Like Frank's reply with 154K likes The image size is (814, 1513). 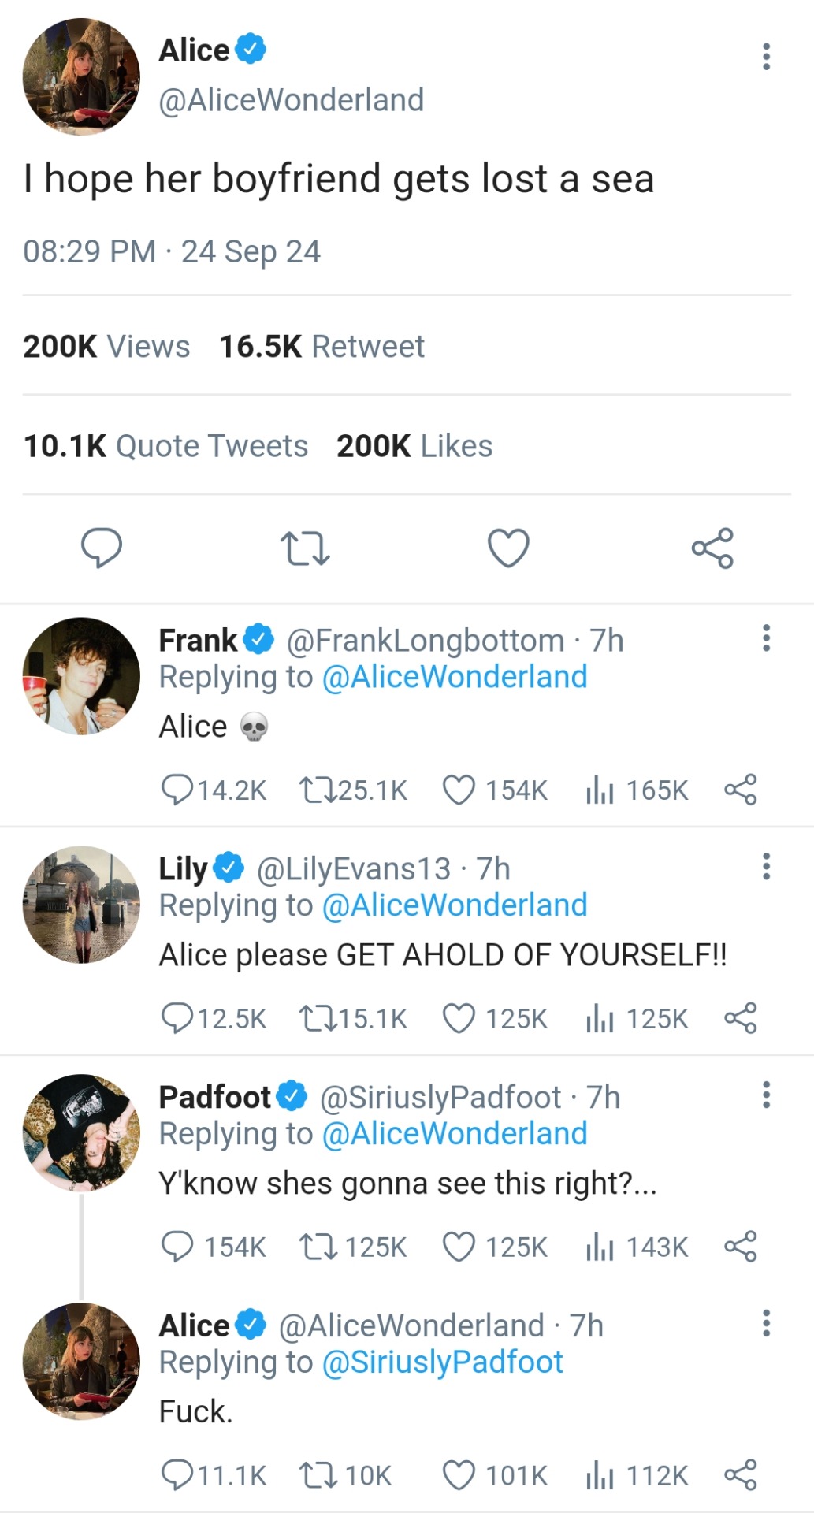459,790
